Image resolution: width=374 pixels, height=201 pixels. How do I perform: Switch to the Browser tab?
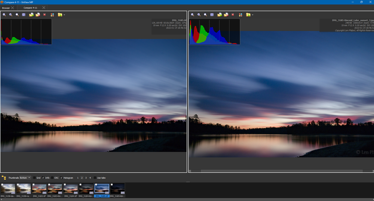(6, 8)
